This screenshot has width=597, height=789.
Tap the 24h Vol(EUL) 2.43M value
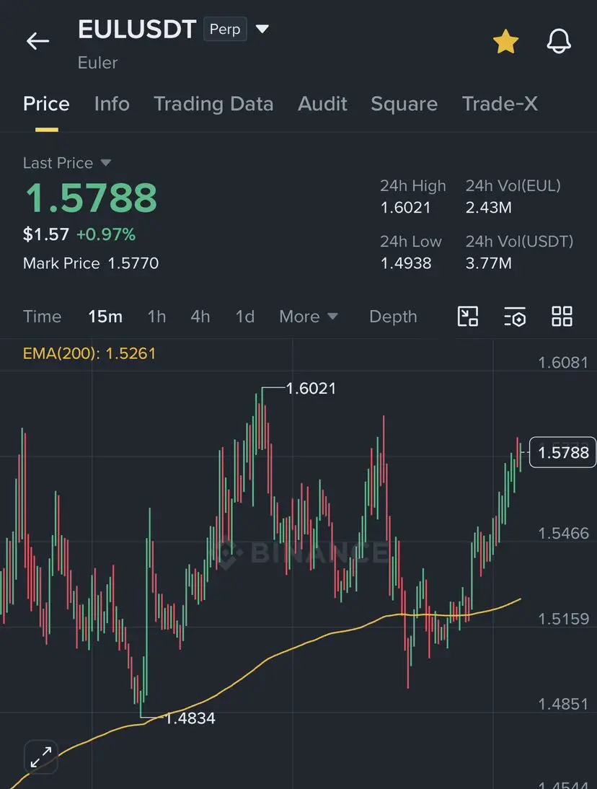488,207
